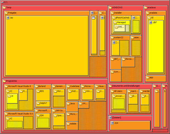Click the oraclexe folder icon
170x134 pixels.
(x=146, y=8)
